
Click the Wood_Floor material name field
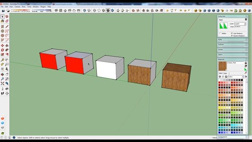(x=235, y=63)
